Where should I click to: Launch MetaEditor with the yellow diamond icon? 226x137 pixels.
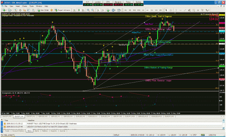[x=51, y=10]
